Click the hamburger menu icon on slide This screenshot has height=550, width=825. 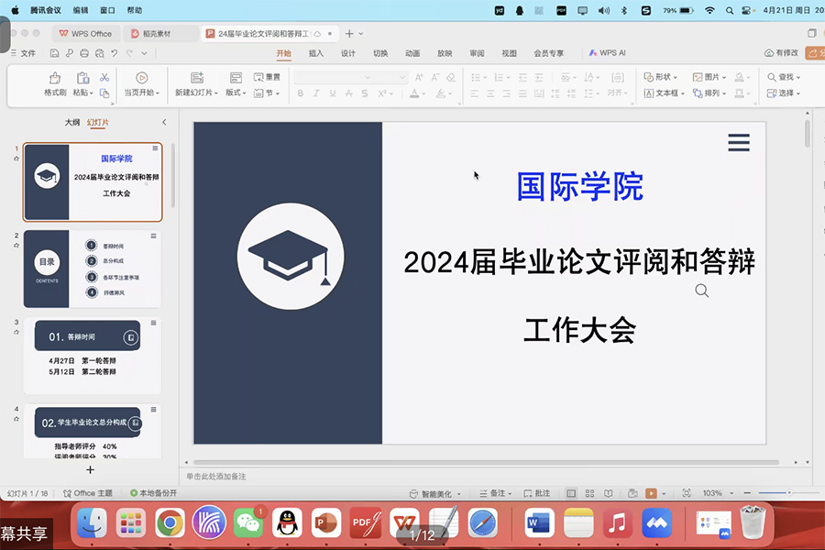(x=738, y=142)
